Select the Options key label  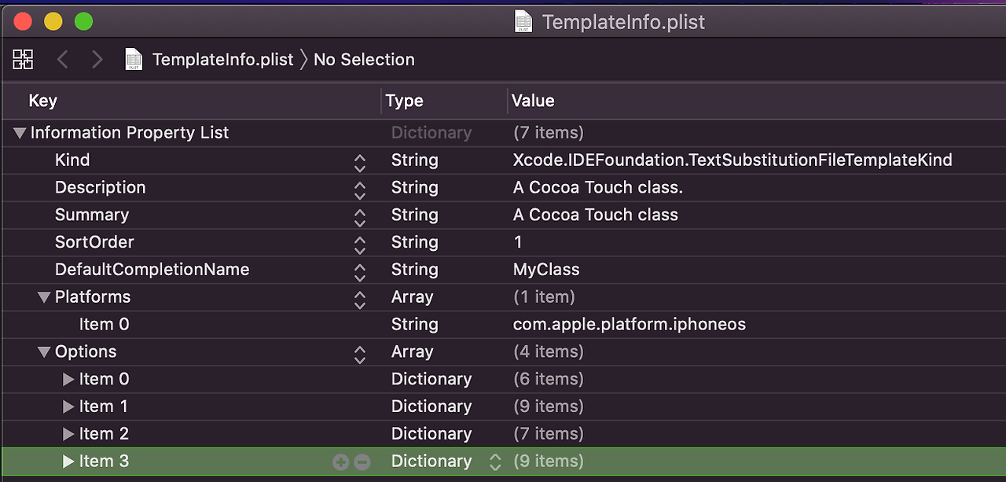coord(86,352)
